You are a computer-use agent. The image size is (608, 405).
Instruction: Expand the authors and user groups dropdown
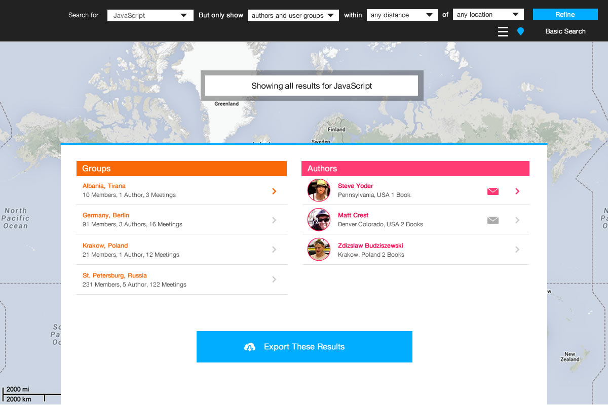[293, 16]
